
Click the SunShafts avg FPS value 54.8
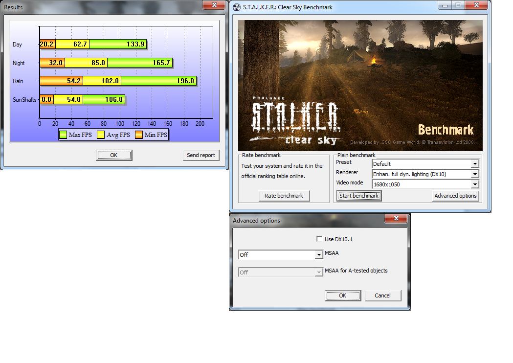pyautogui.click(x=74, y=99)
